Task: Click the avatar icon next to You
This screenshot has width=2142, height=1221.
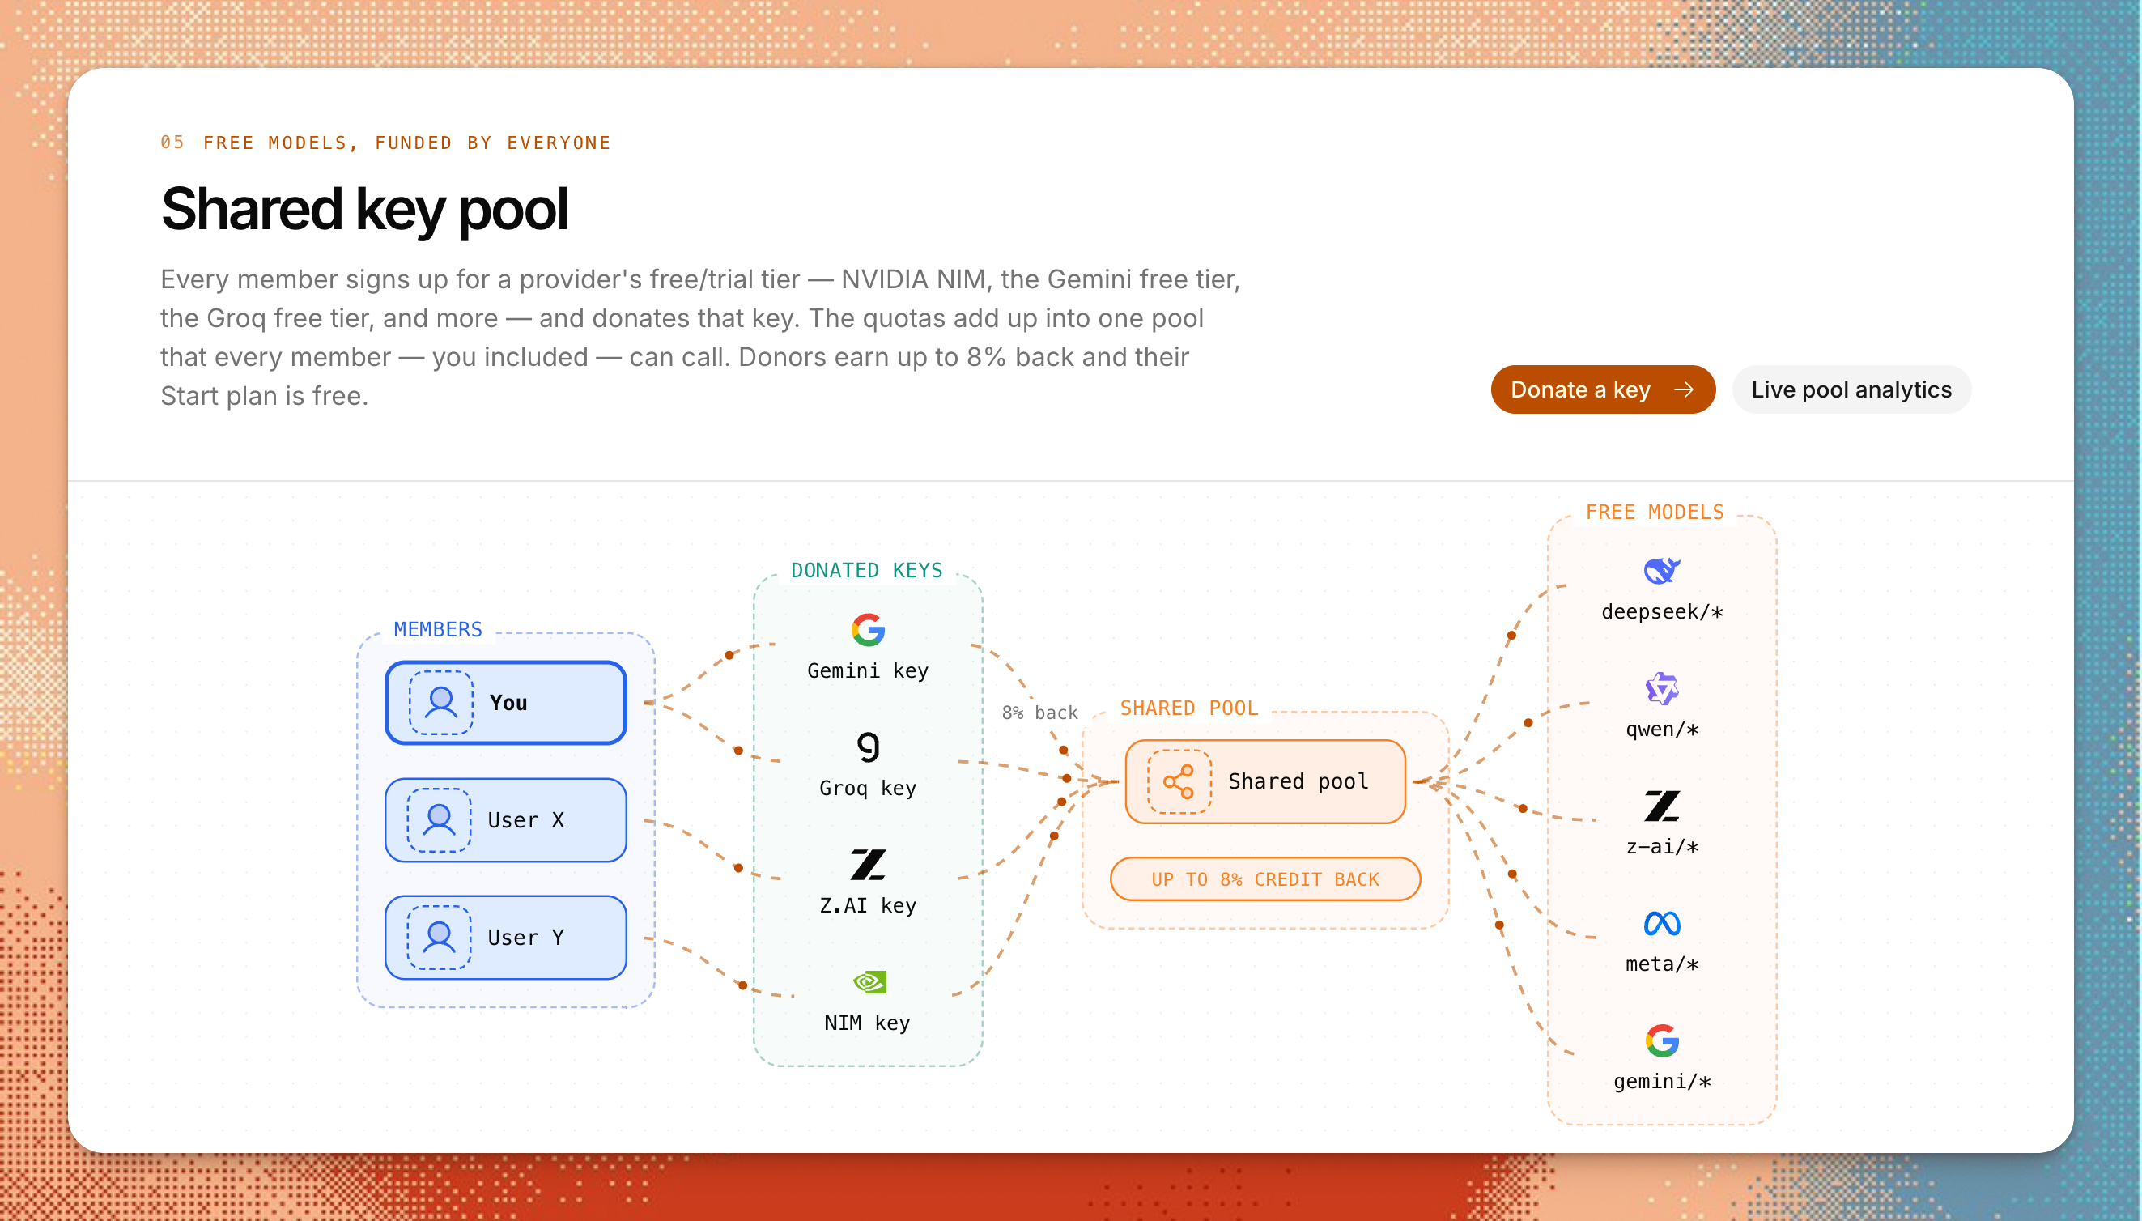Action: [441, 702]
